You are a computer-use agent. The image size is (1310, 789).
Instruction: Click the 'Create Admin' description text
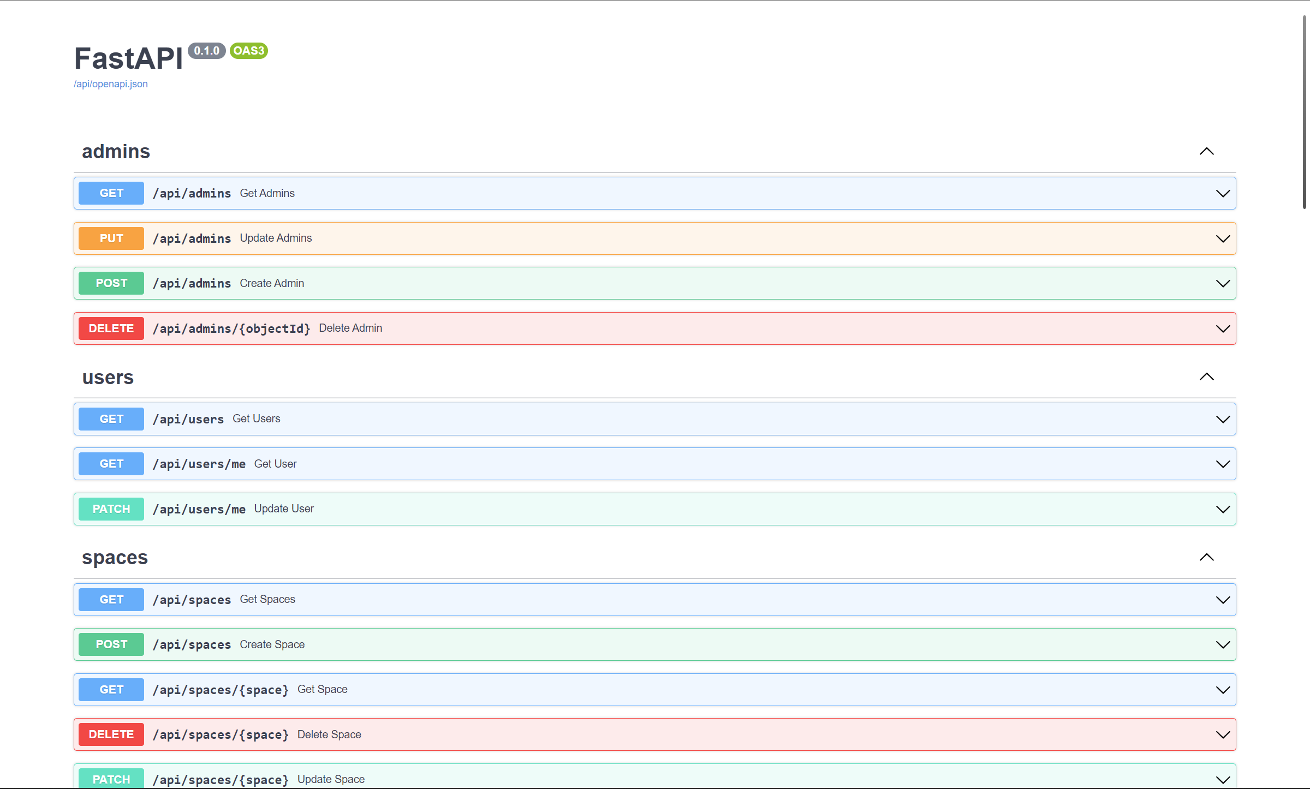coord(272,283)
